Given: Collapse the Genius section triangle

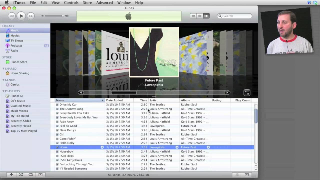Looking at the screenshot, I should click(3, 80).
